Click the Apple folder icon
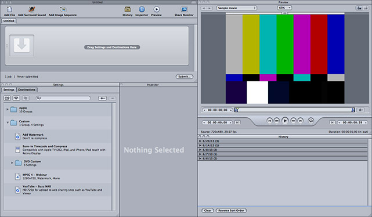 click(13, 109)
